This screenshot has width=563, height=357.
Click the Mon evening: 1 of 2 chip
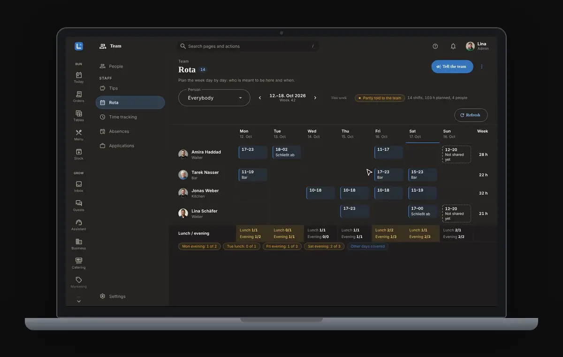(199, 246)
